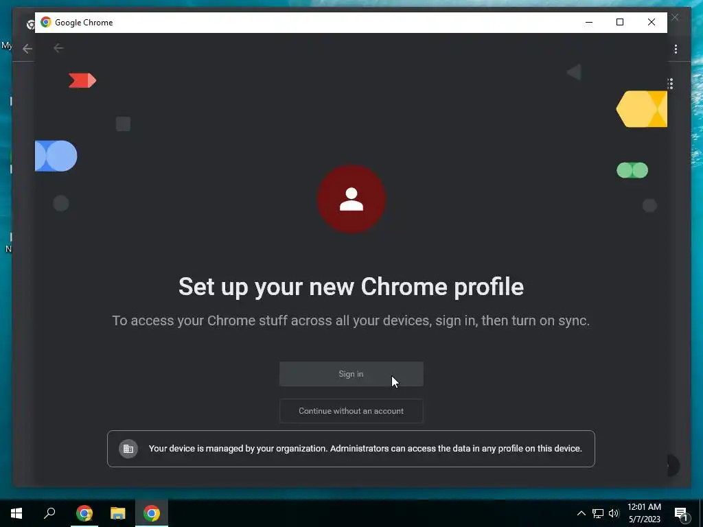Open the Google apps grid in background window
The width and height of the screenshot is (703, 527).
point(670,84)
